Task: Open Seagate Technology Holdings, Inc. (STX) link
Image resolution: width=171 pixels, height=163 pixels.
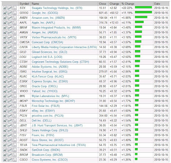Action: pos(57,8)
